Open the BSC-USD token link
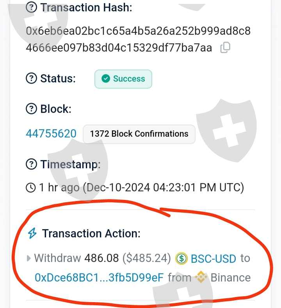 pos(213,258)
